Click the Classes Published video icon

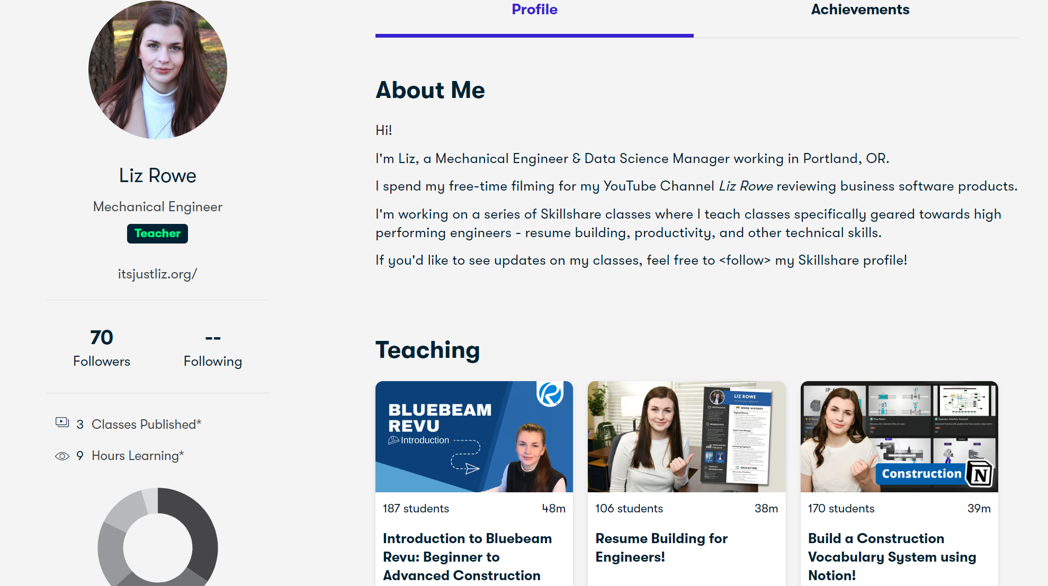coord(62,422)
